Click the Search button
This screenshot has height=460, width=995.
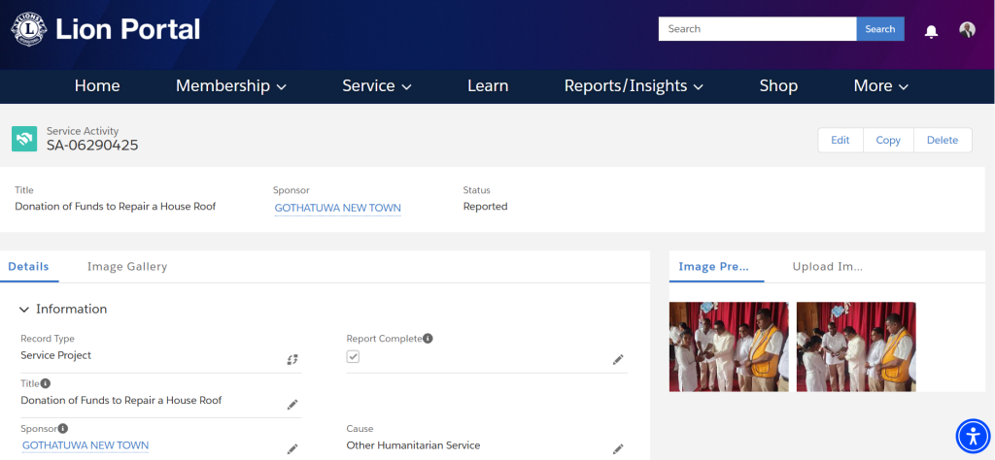pyautogui.click(x=880, y=29)
